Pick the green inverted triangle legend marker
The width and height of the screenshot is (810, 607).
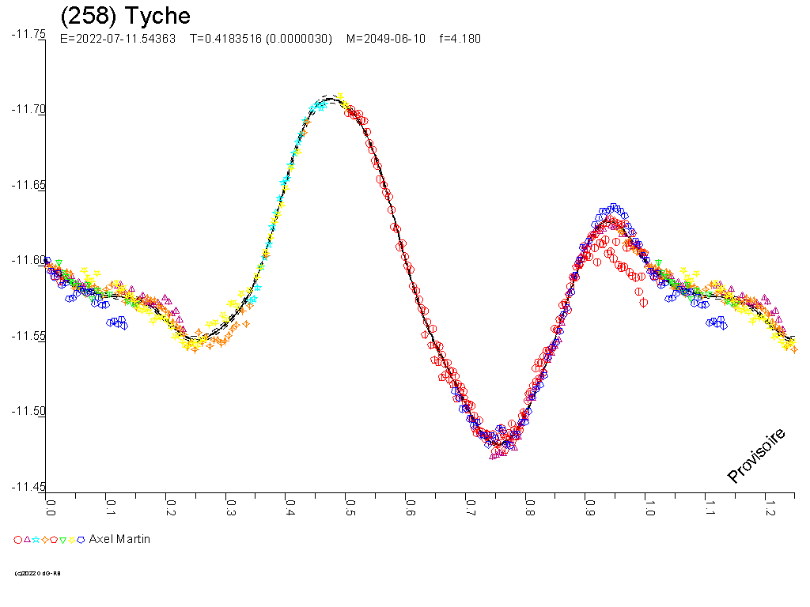pyautogui.click(x=62, y=540)
